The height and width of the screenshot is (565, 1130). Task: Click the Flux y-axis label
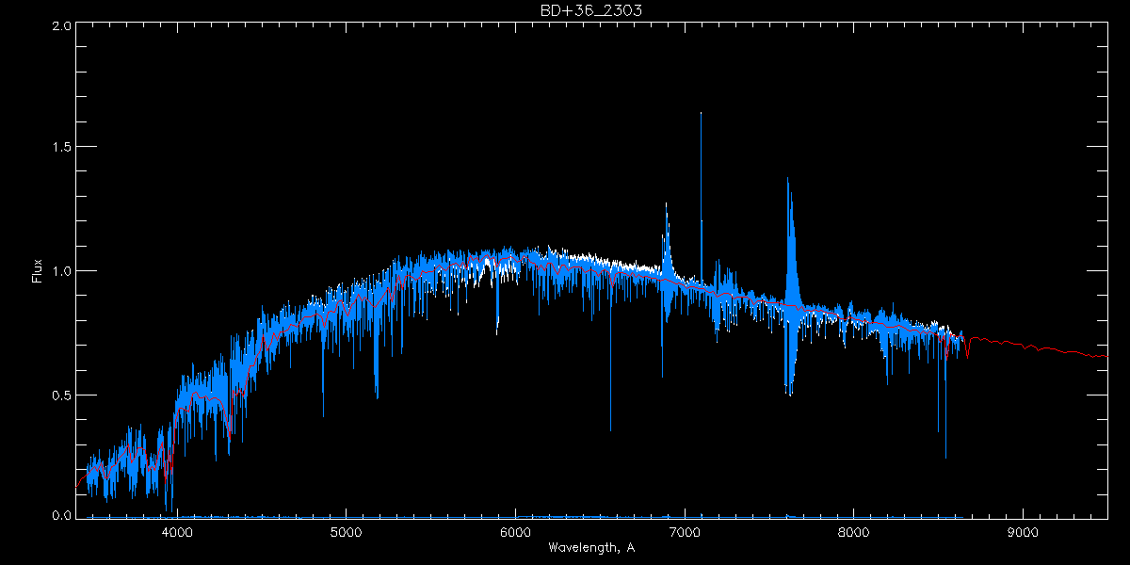tap(38, 271)
